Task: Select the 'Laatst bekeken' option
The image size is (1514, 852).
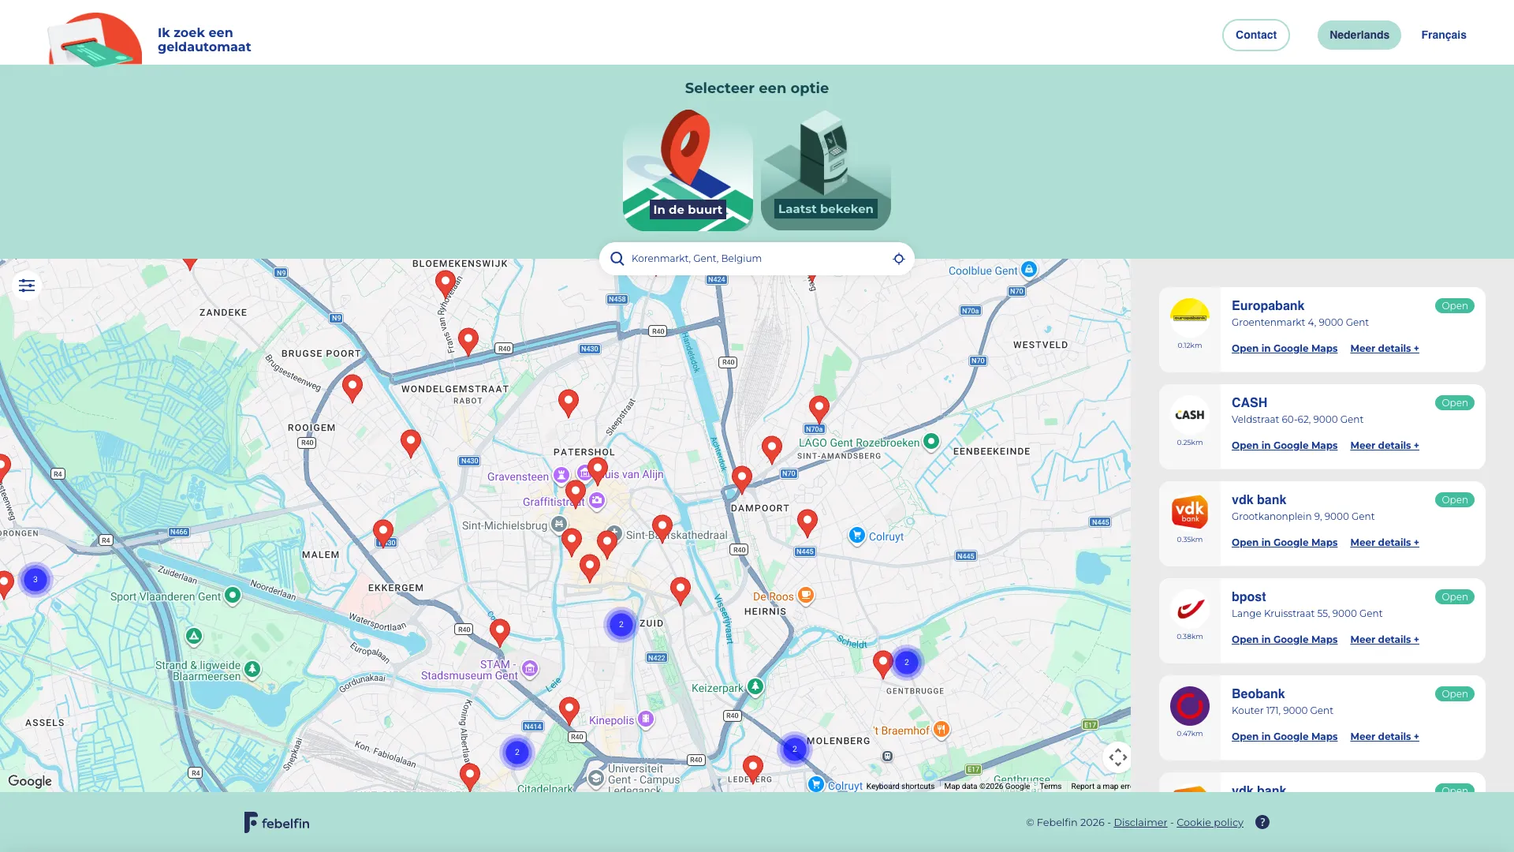Action: click(826, 170)
